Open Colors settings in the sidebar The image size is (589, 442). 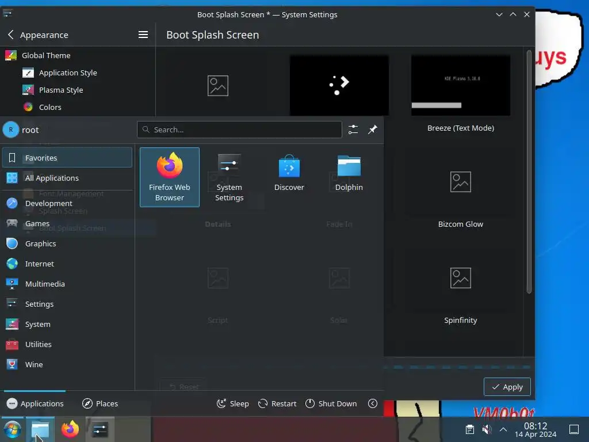coord(78,107)
